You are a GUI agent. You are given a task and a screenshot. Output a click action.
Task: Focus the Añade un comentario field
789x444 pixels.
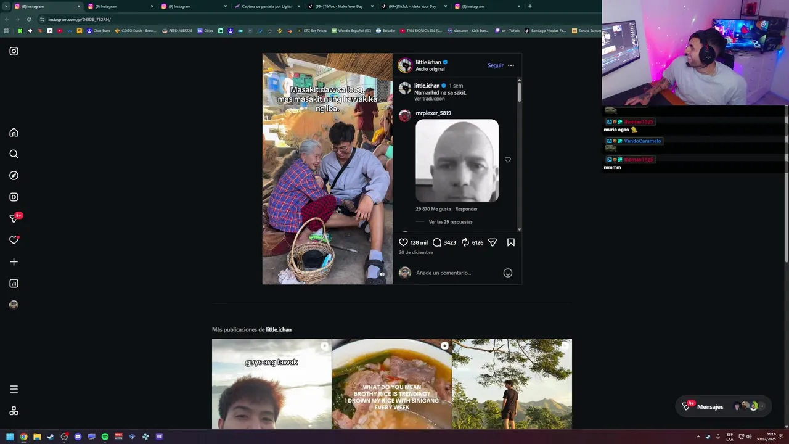click(x=456, y=273)
